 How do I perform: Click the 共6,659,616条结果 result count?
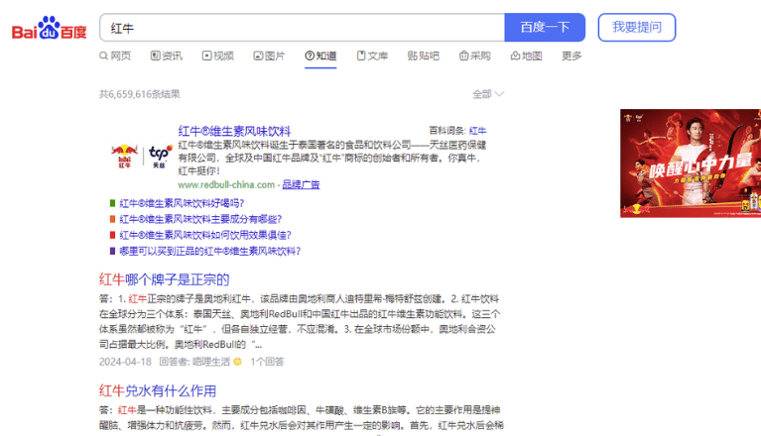tap(139, 94)
